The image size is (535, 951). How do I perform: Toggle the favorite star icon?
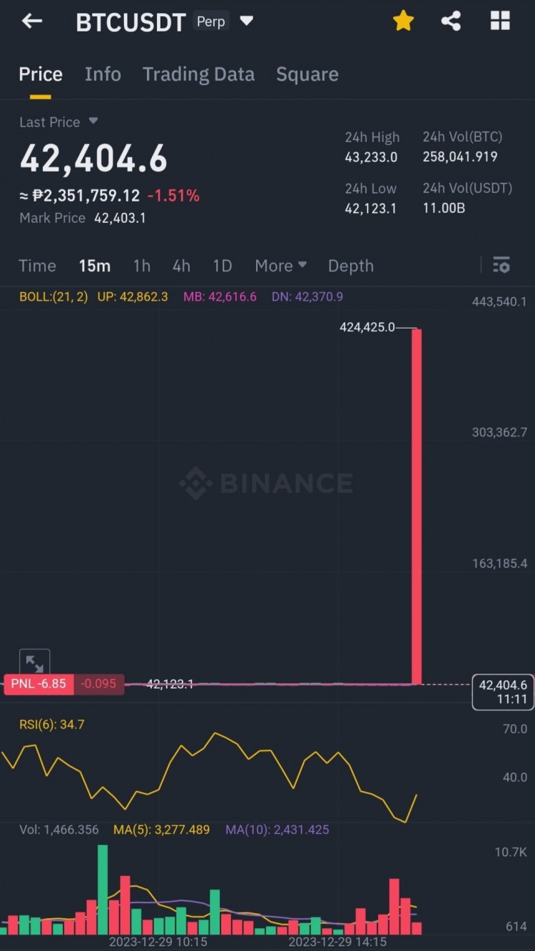coord(403,21)
